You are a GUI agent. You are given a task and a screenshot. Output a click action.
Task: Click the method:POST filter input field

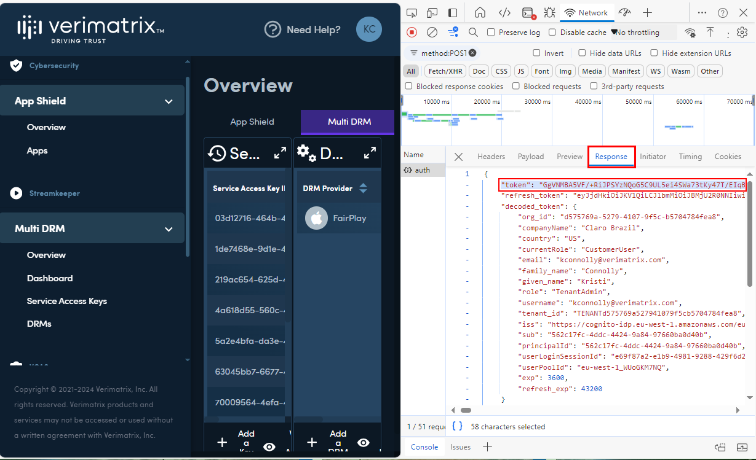click(443, 53)
